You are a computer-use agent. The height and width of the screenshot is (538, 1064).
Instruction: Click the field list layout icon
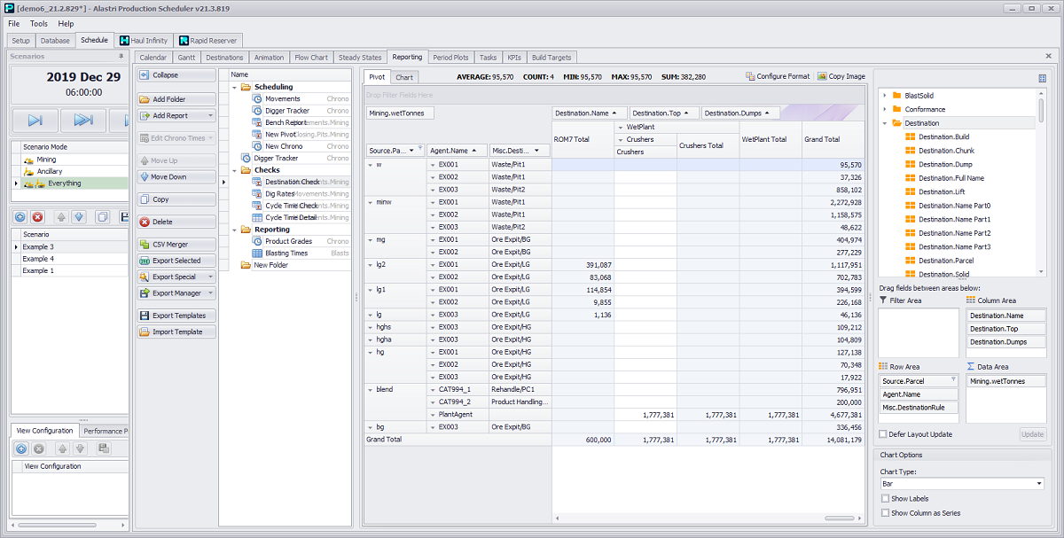pyautogui.click(x=1042, y=78)
